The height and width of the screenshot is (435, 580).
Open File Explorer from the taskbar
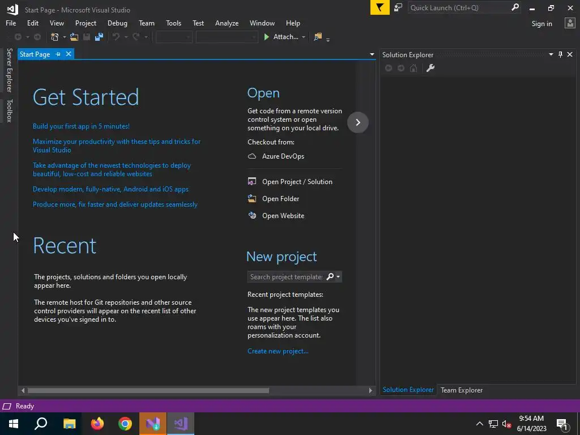(x=69, y=424)
